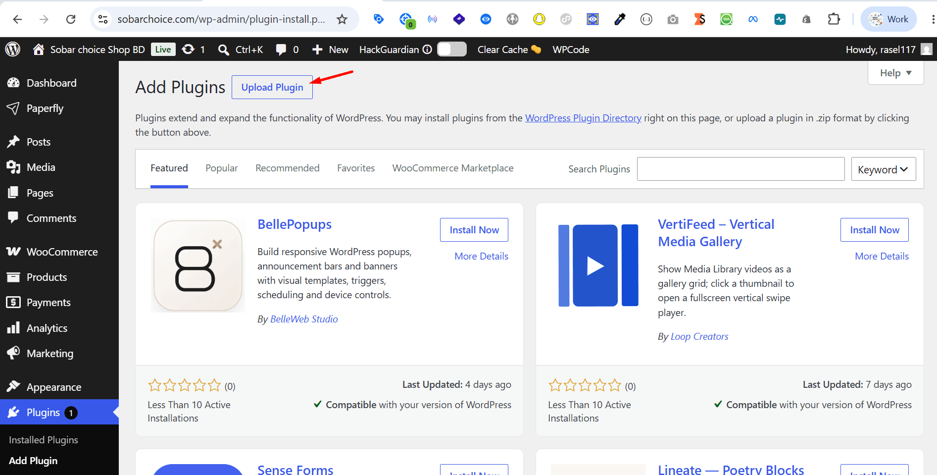Click the BellePopups plugin thumbnail

(x=197, y=265)
